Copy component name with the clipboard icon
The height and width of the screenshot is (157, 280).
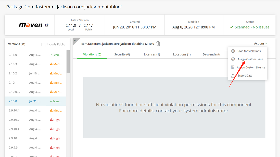[x=158, y=43]
